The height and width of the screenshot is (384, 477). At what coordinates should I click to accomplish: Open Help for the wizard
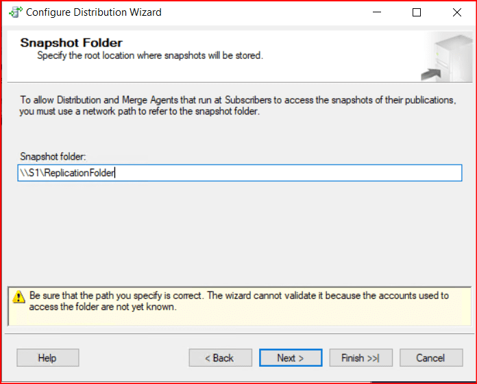[47, 358]
